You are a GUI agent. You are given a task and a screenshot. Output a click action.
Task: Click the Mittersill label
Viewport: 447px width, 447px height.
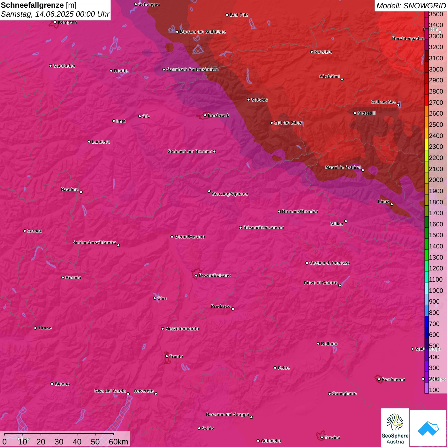tap(367, 113)
